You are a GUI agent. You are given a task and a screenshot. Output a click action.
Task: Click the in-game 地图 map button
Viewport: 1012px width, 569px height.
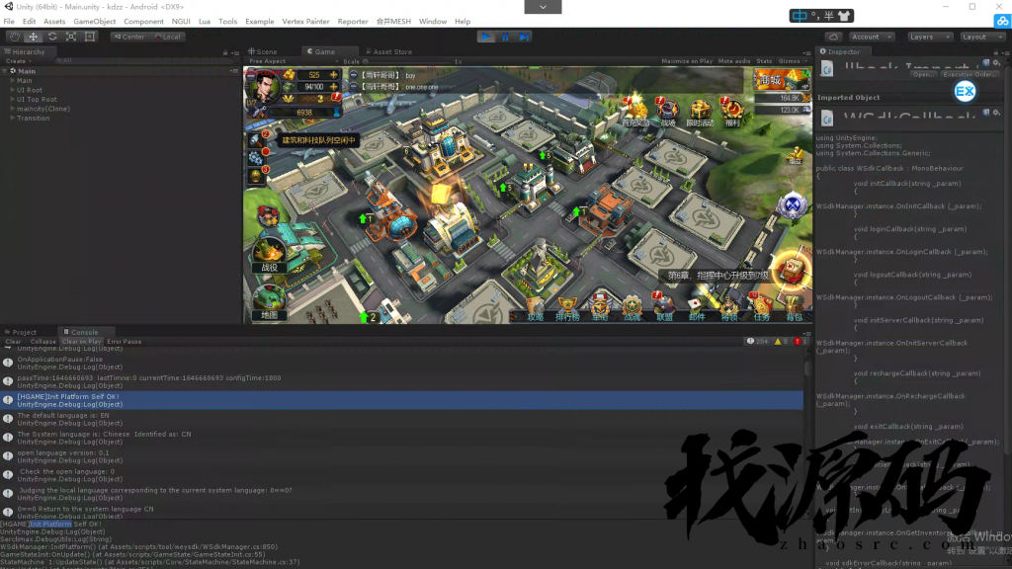[x=269, y=303]
